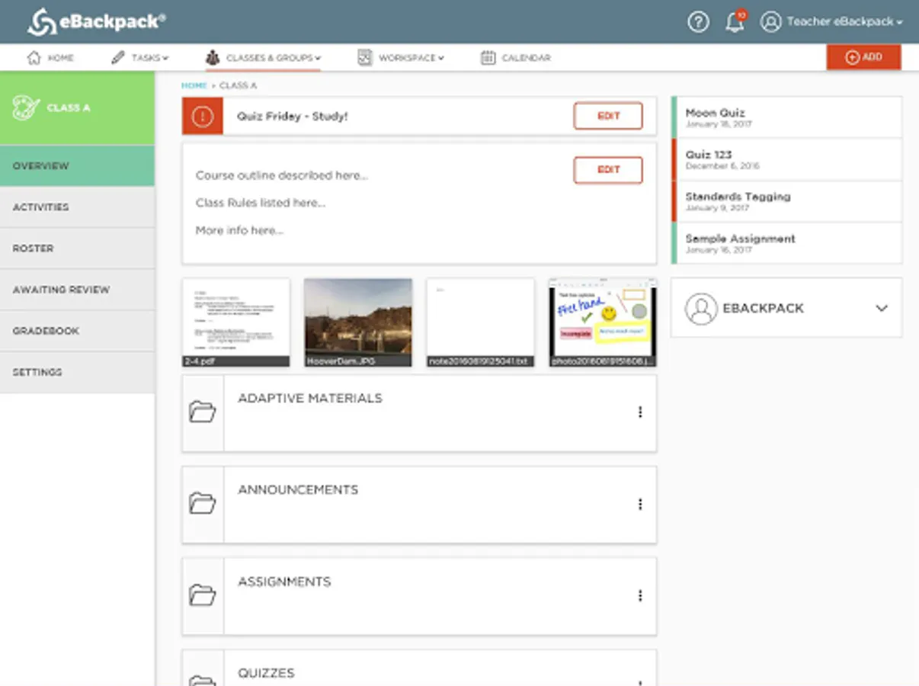Open the Standards Tagging task
The image size is (919, 686).
pyautogui.click(x=786, y=201)
